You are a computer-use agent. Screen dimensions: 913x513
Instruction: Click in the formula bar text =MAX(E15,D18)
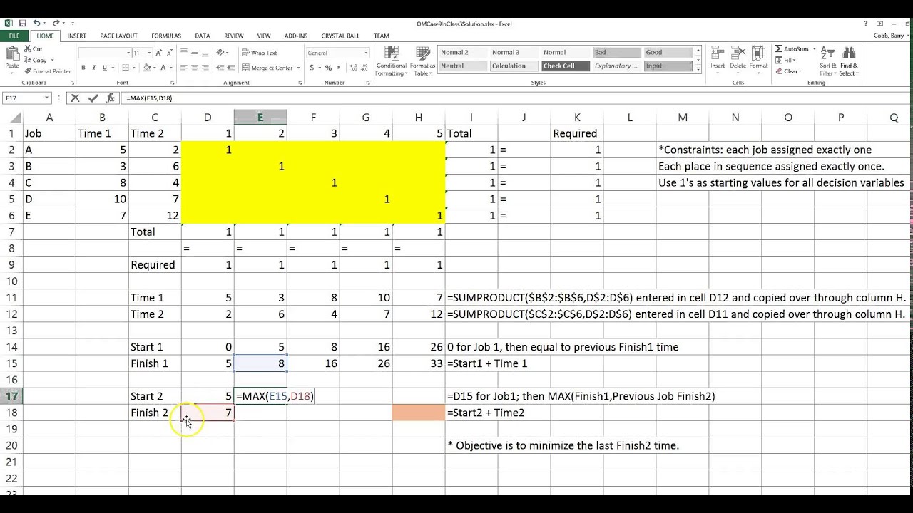[149, 98]
